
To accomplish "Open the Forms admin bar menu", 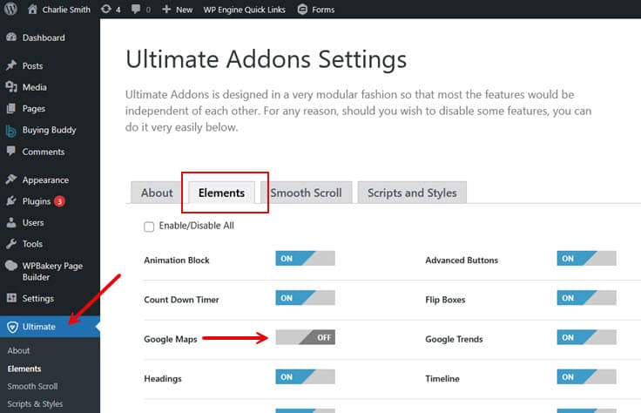I will click(x=316, y=9).
